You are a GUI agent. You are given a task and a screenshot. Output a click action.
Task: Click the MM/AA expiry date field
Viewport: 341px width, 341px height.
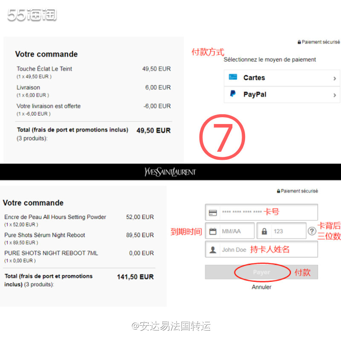230,231
